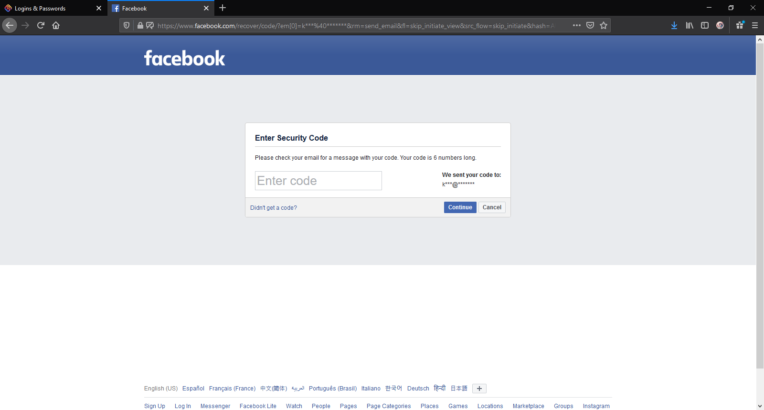Open the Locations footer link
764x410 pixels.
490,406
